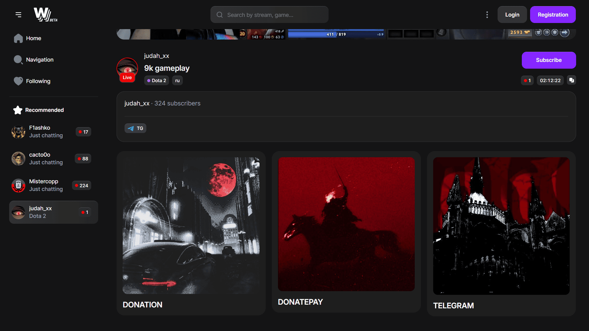Collapse sidebar with hamburger menu icon
Screen dimensions: 589x331
coord(18,14)
